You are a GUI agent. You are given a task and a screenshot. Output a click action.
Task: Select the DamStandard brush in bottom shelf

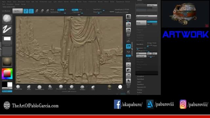click(39, 87)
